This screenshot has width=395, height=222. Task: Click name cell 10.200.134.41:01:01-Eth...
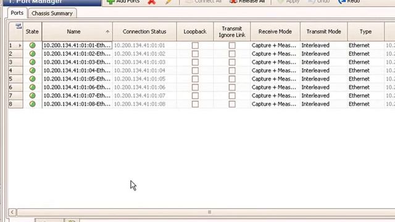[x=77, y=45]
